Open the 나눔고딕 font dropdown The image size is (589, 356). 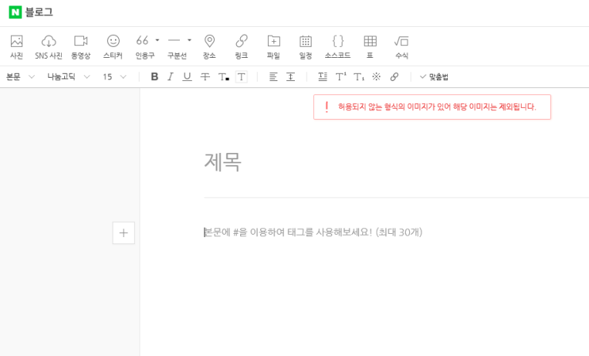coord(68,77)
